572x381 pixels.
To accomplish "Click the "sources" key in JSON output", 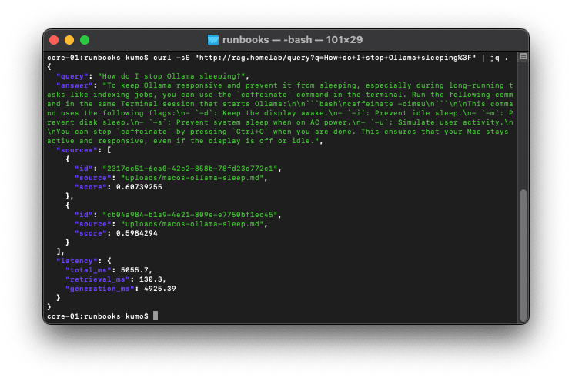I will click(x=78, y=149).
